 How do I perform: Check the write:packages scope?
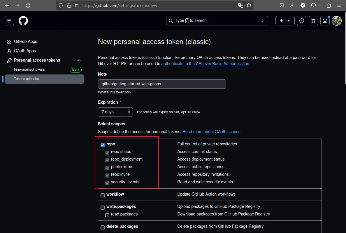tap(103, 208)
